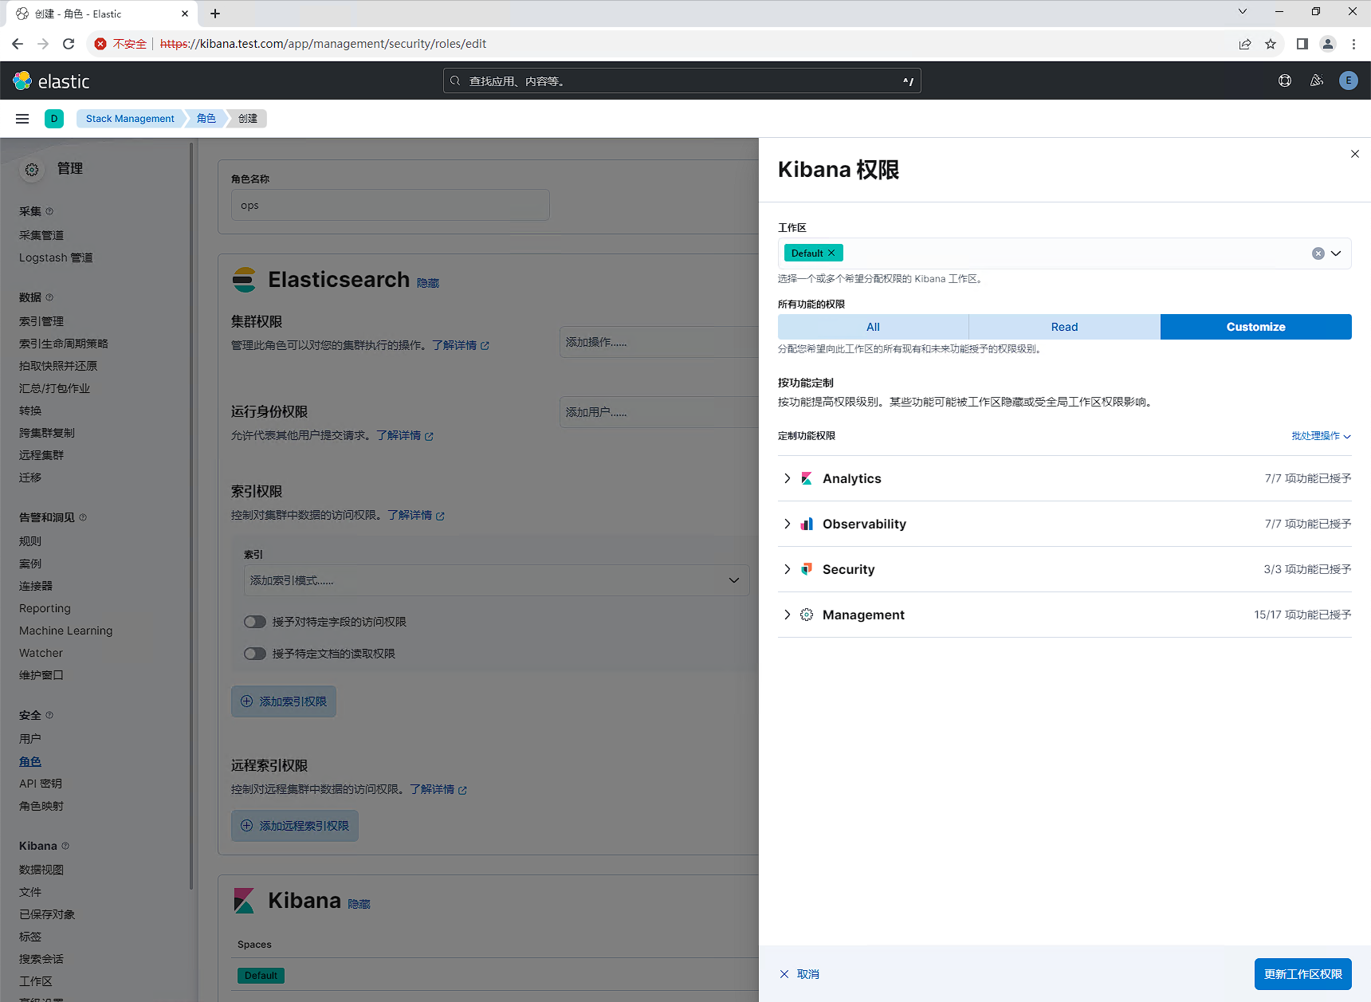Click Stack Management breadcrumb
Screen dimensions: 1371x1002
(x=130, y=119)
